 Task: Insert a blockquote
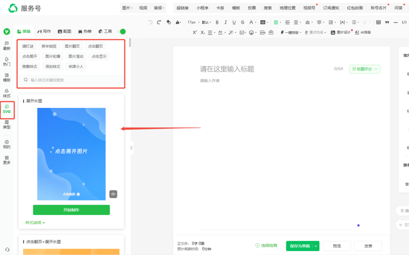[387, 22]
